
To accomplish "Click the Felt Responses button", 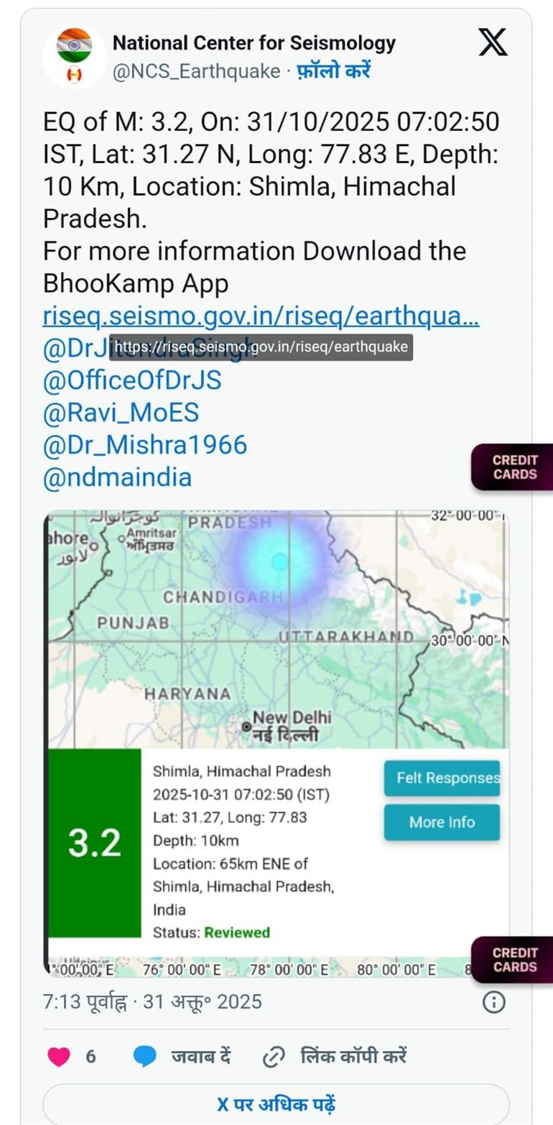I will (442, 778).
